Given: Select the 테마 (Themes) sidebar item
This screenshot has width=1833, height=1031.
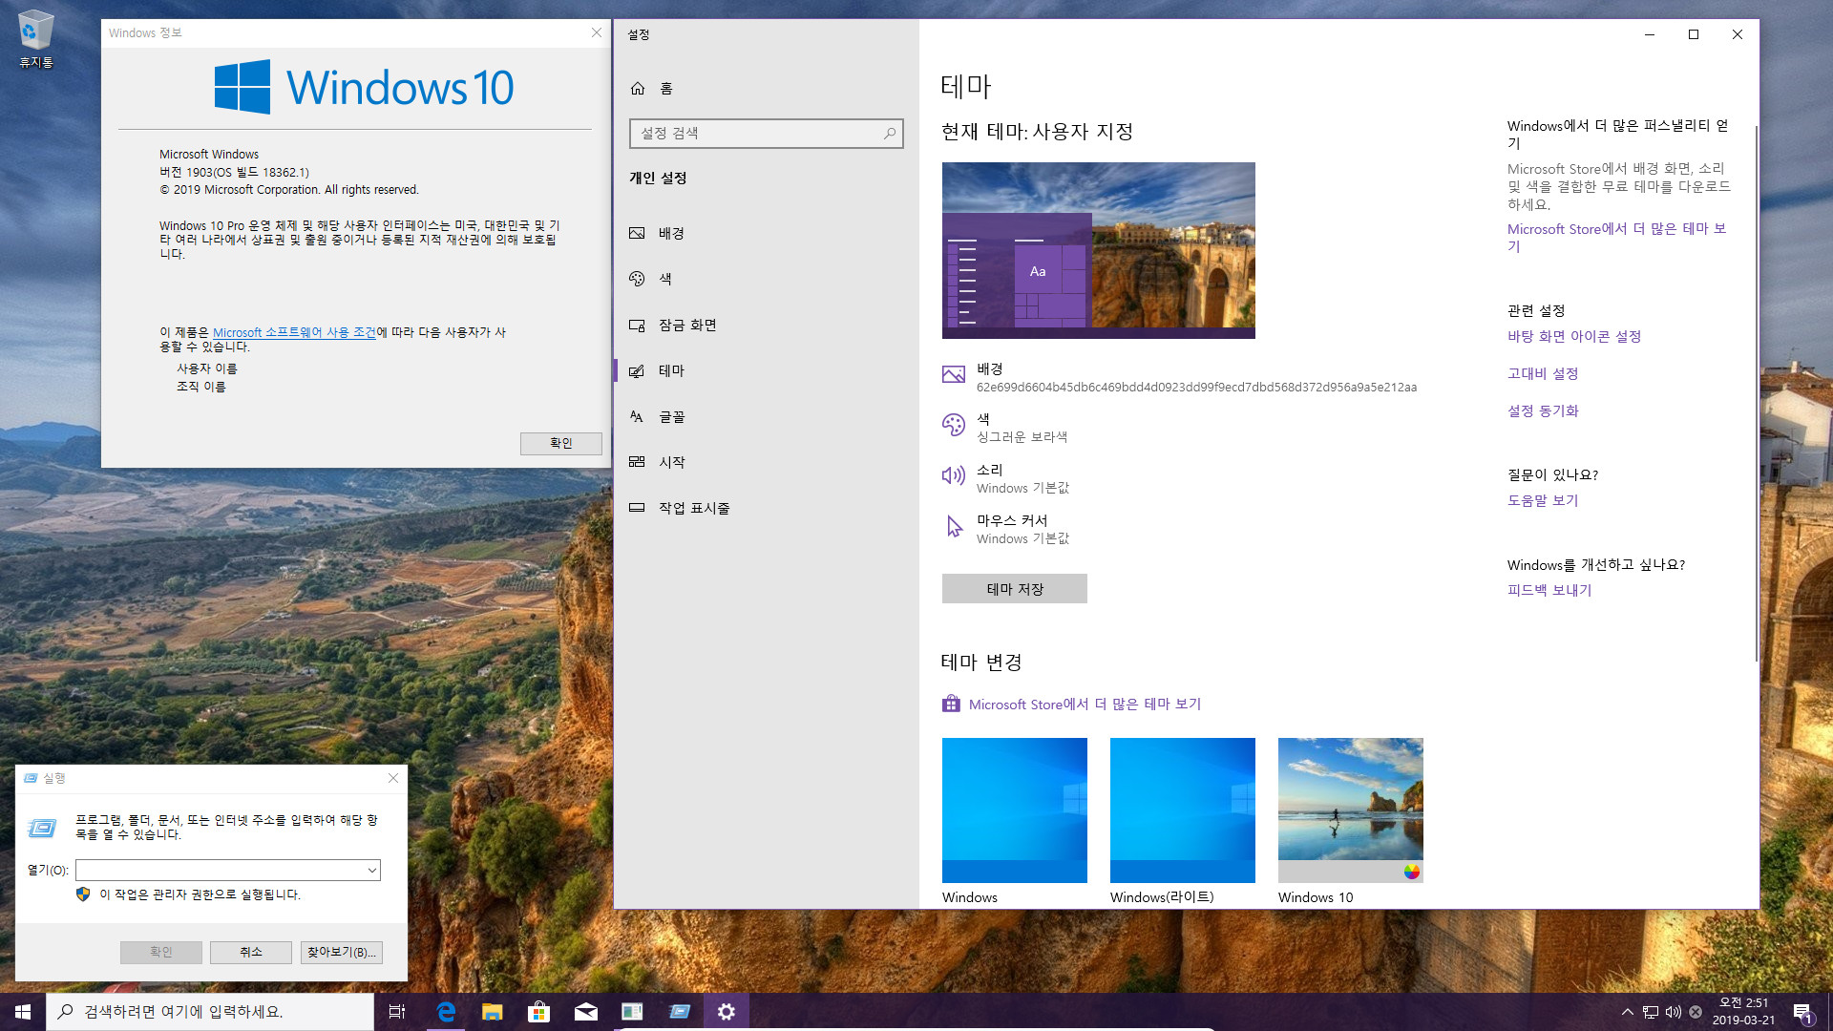Looking at the screenshot, I should (767, 371).
